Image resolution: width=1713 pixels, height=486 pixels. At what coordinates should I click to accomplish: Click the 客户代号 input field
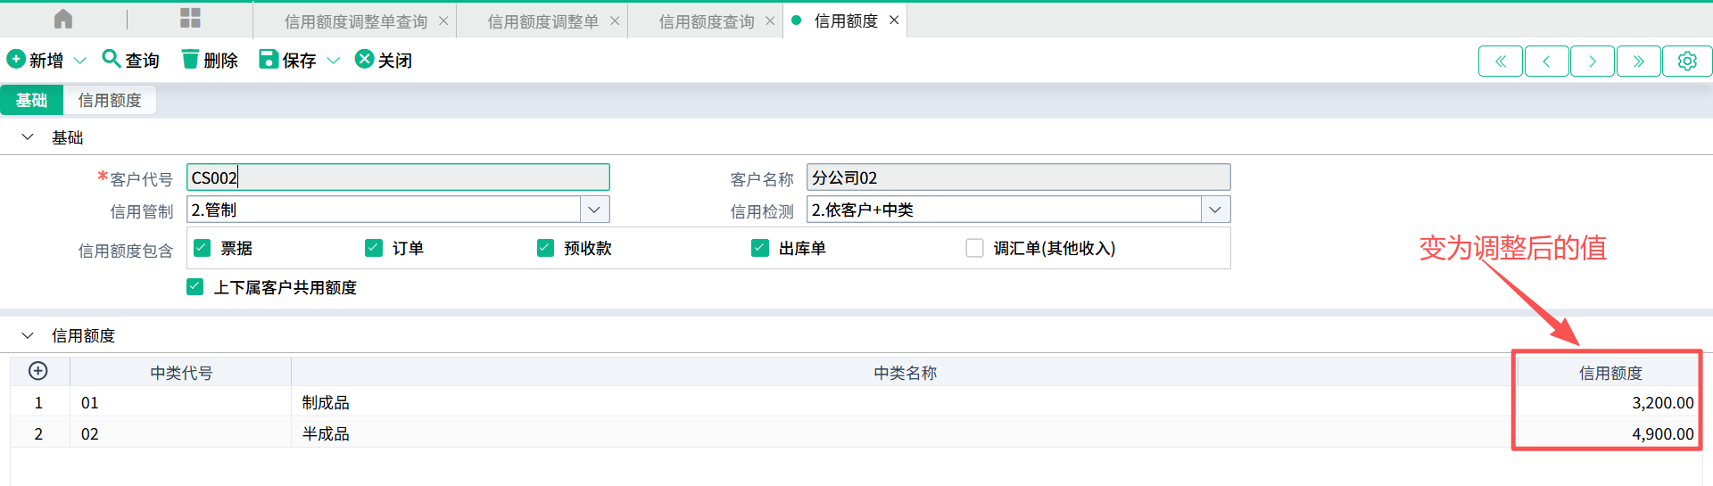pos(398,177)
